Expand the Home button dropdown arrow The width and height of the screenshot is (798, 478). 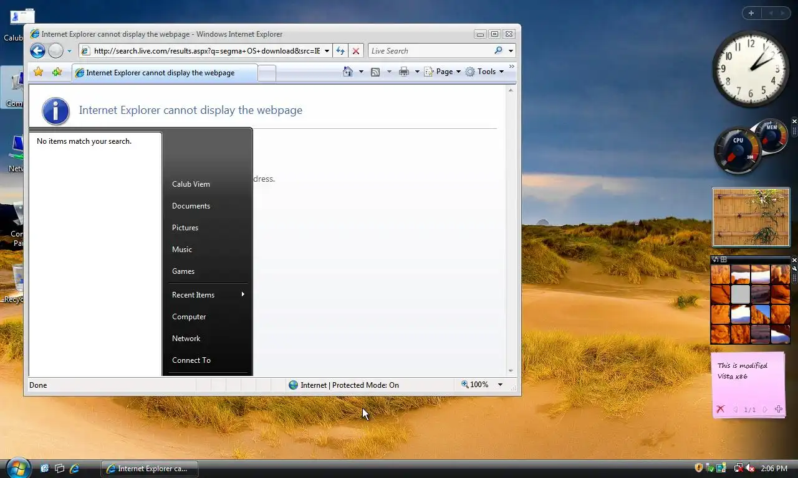(x=361, y=72)
